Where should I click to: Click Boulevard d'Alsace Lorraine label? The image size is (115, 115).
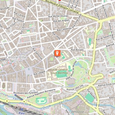[x=62, y=7]
